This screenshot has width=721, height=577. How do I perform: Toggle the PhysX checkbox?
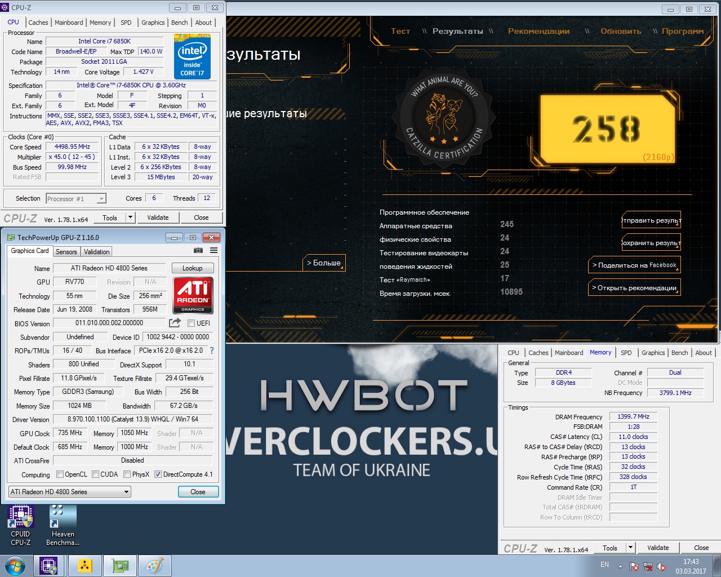point(127,474)
